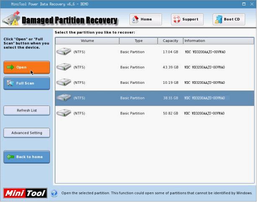Screen dimensions: 257x202
Task: Click Basic Partition in the 50.82 GB row
Action: point(132,114)
